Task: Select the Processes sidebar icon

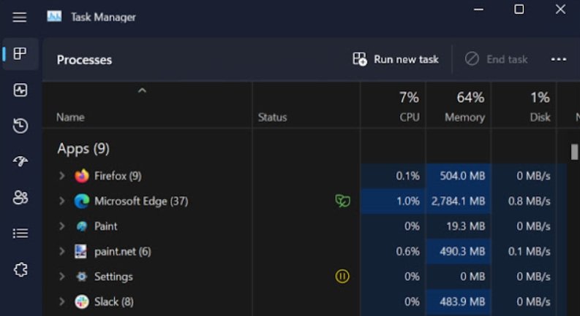Action: (20, 54)
